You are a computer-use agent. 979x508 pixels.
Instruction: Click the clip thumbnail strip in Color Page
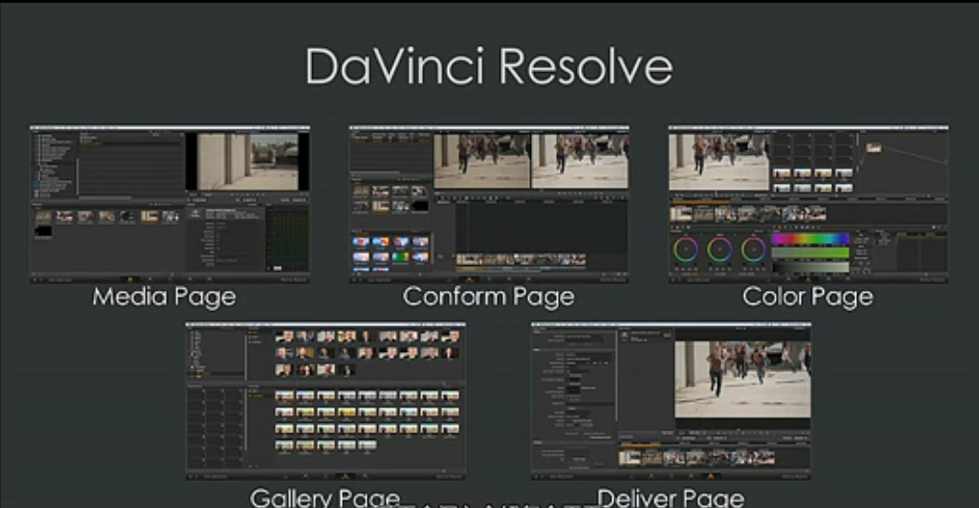tap(748, 214)
